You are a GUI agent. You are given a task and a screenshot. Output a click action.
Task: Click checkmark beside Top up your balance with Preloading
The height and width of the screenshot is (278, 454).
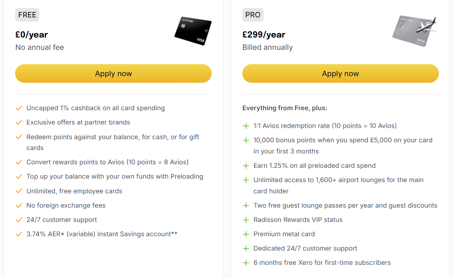tap(19, 177)
